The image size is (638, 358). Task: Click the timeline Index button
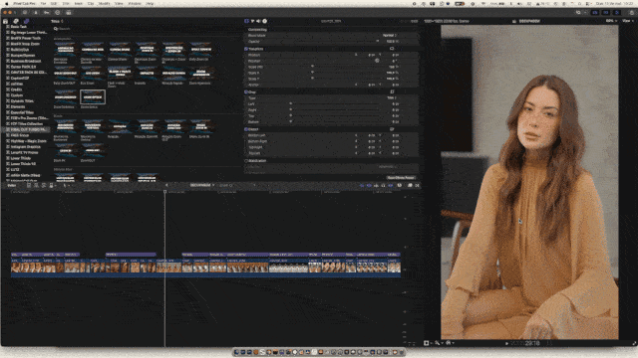[12, 186]
